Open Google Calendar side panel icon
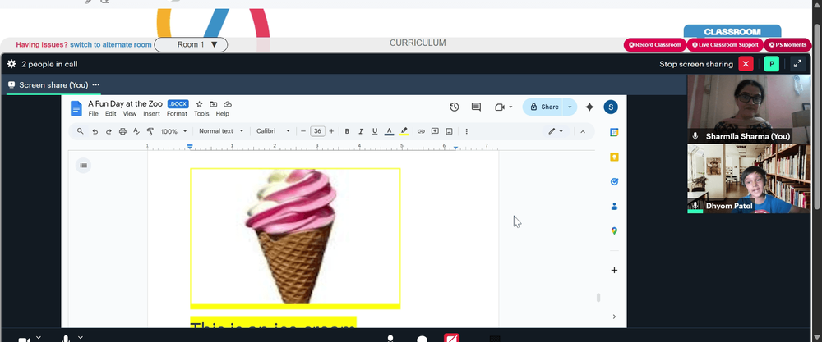Viewport: 822px width, 342px height. (614, 132)
